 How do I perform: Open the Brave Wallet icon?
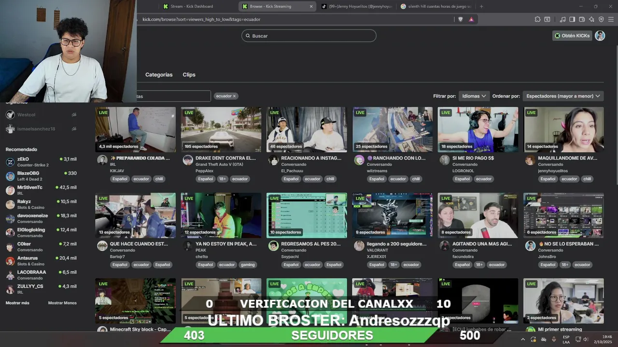pyautogui.click(x=582, y=19)
